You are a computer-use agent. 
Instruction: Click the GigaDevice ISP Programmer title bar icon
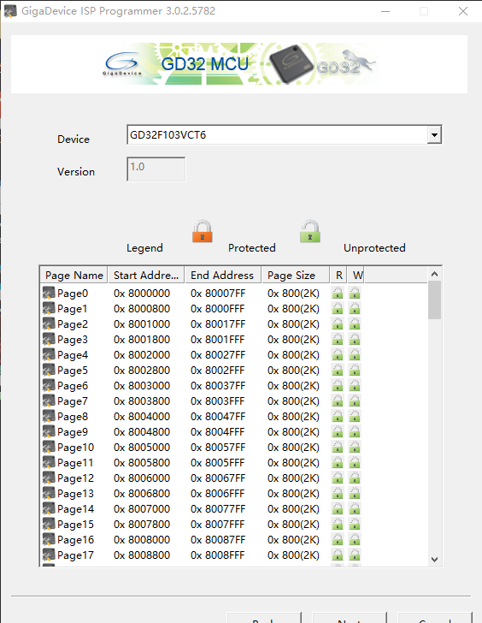tap(10, 11)
